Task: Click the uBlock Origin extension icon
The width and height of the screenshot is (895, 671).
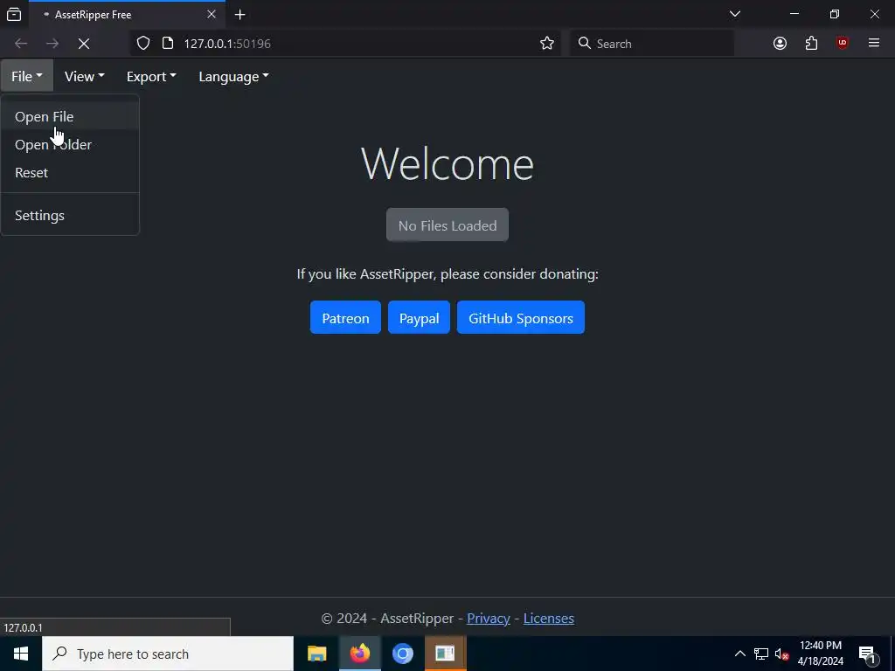Action: [x=842, y=44]
